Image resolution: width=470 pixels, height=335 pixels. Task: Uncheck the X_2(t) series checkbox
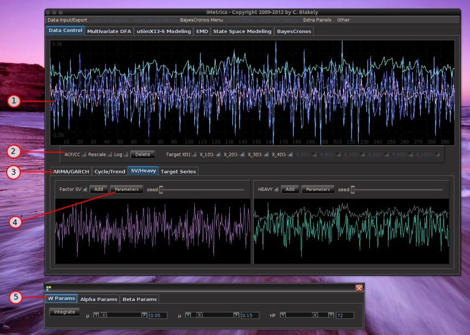click(242, 155)
